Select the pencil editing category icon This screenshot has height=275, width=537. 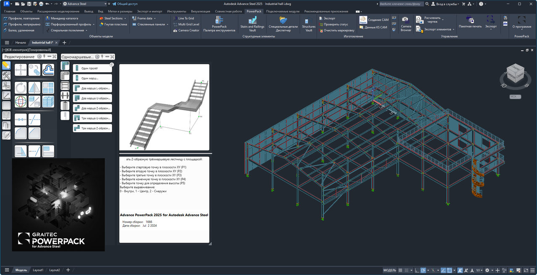(x=6, y=65)
